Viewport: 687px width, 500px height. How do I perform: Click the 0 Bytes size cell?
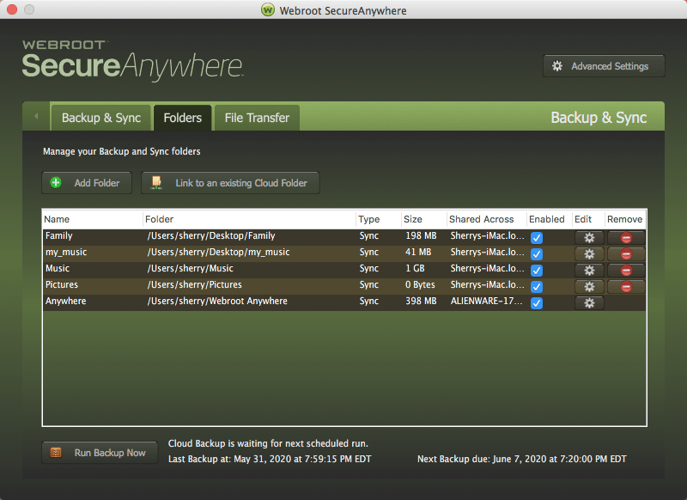coord(420,284)
